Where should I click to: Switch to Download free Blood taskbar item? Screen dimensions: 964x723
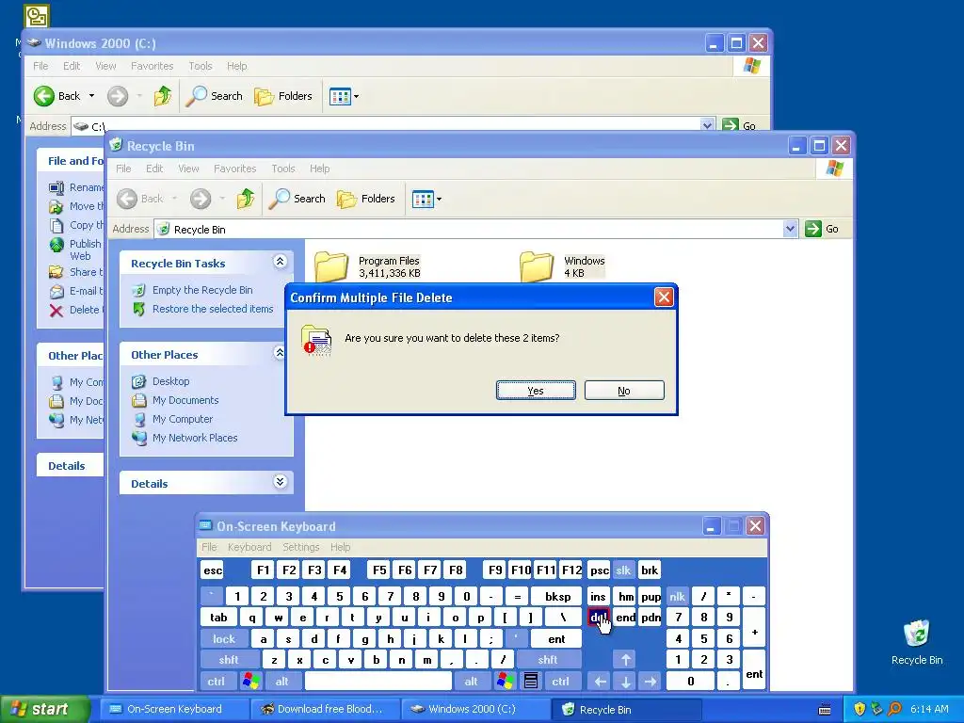coord(326,709)
